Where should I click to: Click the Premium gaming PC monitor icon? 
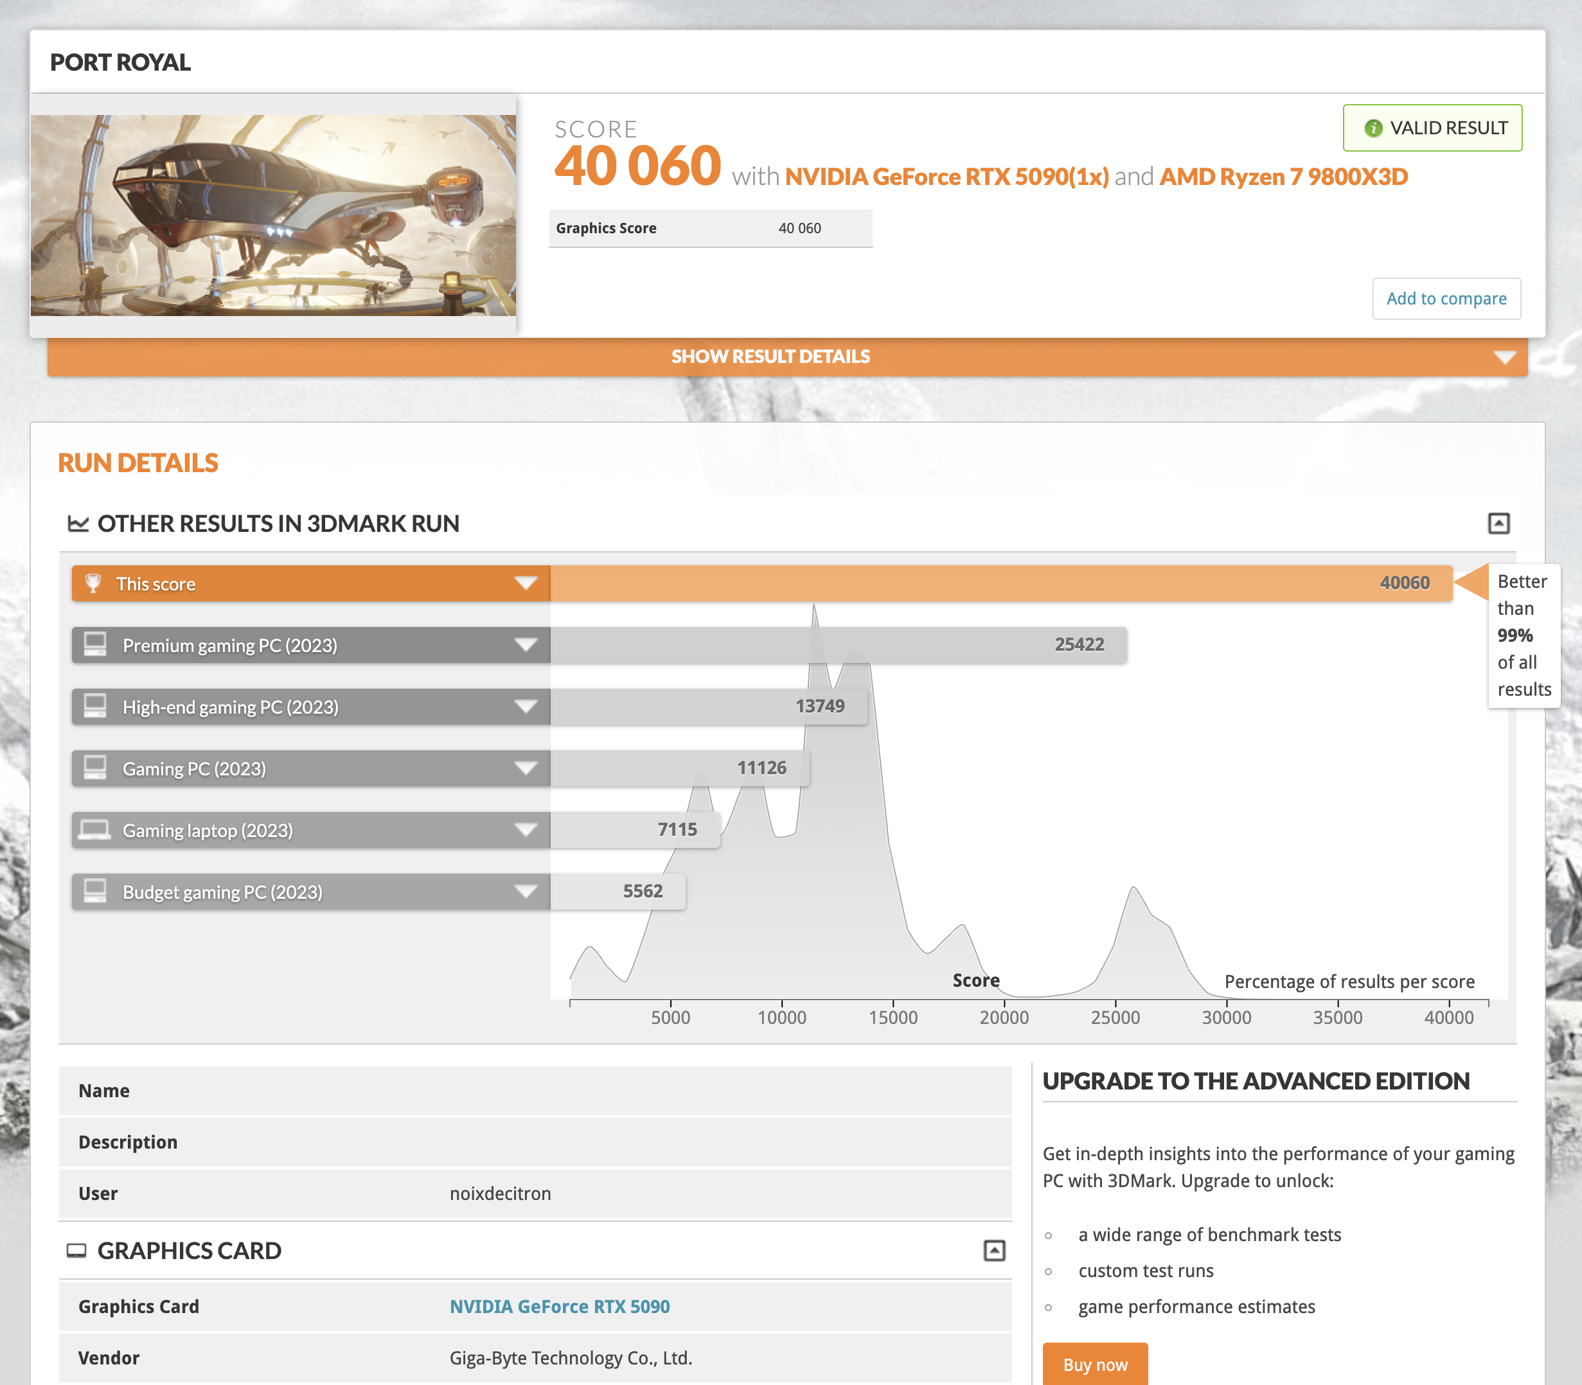[x=95, y=644]
